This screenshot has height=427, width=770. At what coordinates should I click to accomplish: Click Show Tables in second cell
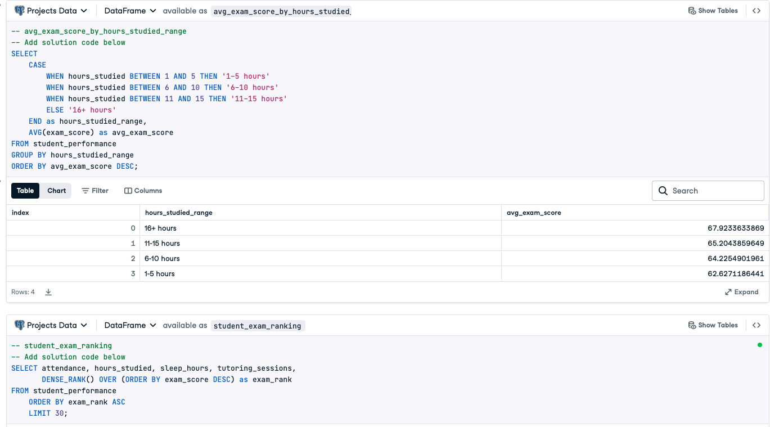[713, 325]
